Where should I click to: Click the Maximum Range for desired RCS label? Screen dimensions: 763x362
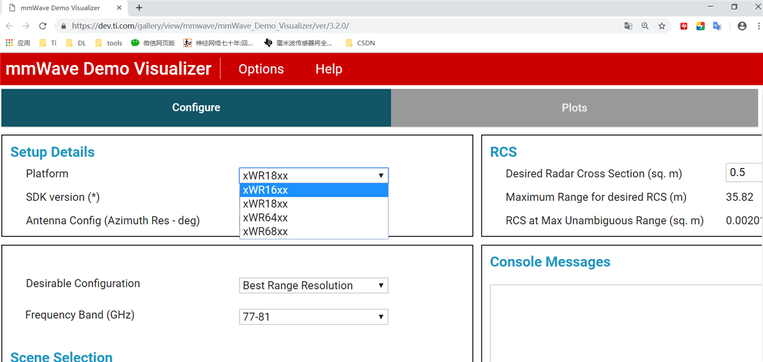click(596, 197)
